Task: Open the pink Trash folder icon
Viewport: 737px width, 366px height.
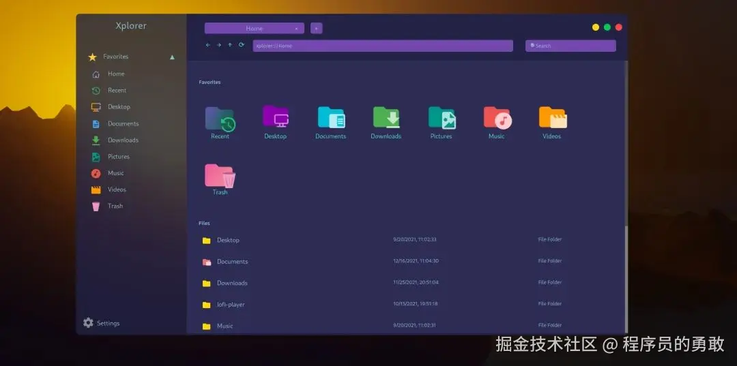Action: pyautogui.click(x=220, y=175)
